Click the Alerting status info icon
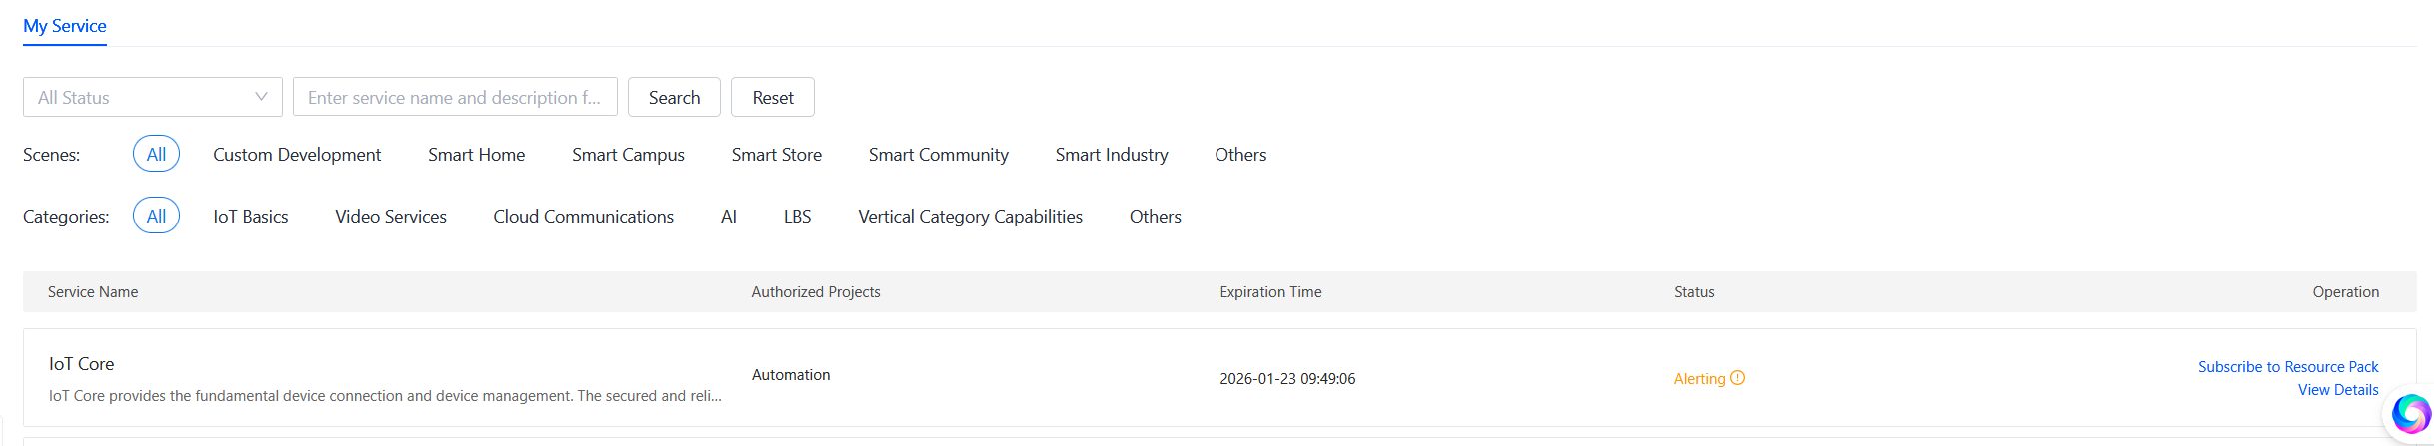Image resolution: width=2434 pixels, height=446 pixels. (1738, 378)
